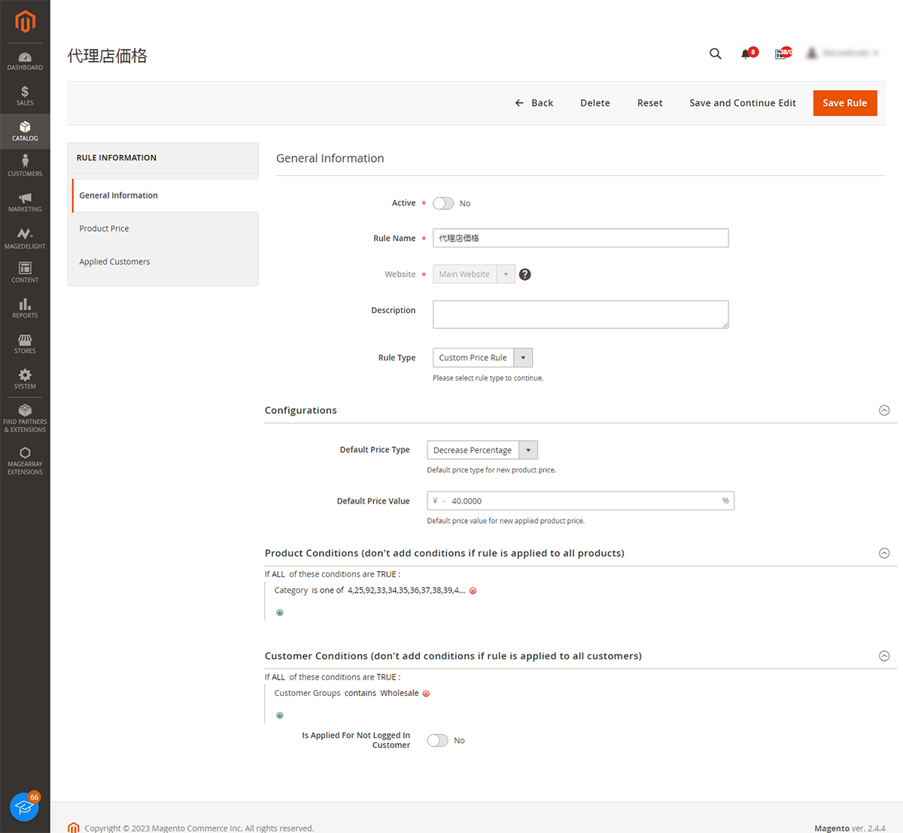Add a new product condition

[x=280, y=613]
